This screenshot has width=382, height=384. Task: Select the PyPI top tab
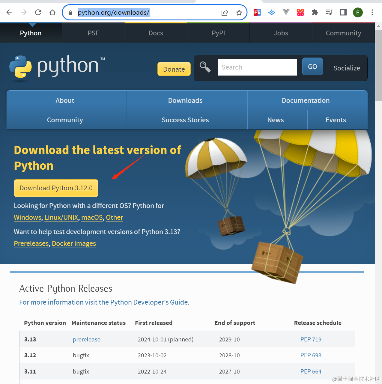click(x=218, y=33)
